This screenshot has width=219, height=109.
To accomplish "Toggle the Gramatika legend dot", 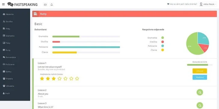I will pos(162,38).
